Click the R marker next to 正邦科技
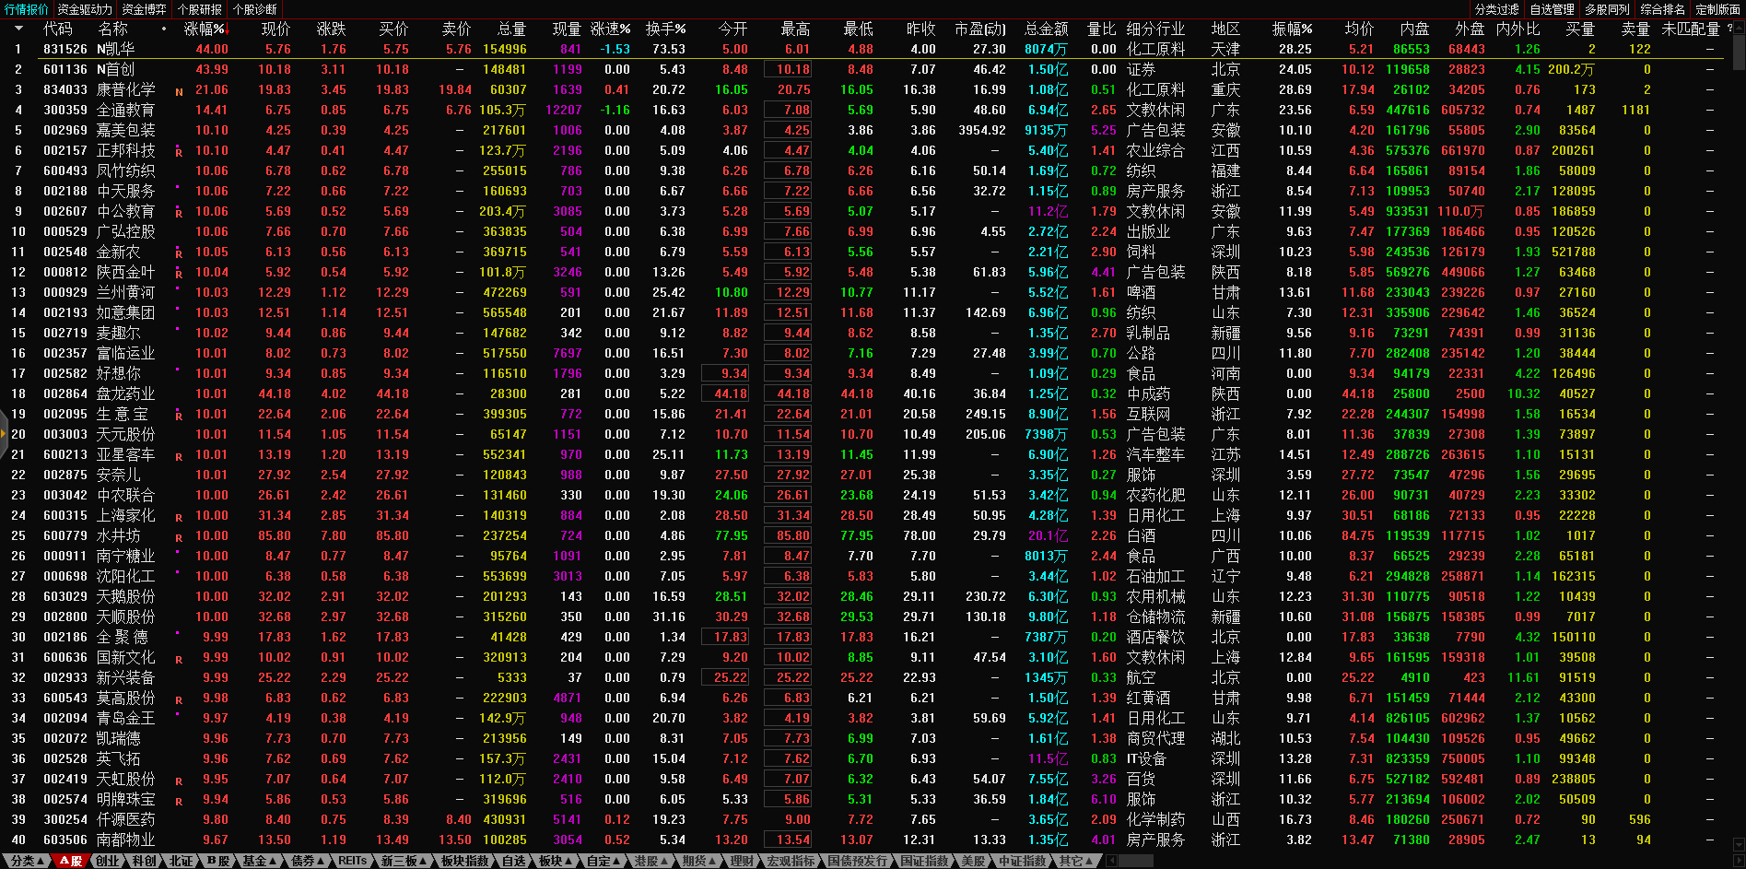The height and width of the screenshot is (869, 1746). coord(179,152)
